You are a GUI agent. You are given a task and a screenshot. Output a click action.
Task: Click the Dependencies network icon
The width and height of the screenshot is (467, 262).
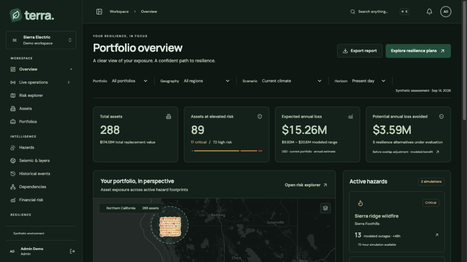tap(13, 187)
